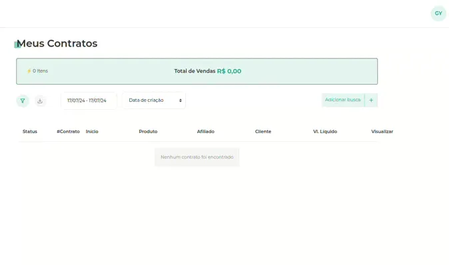The width and height of the screenshot is (449, 265).
Task: Click the Início column header
Action: (x=92, y=132)
